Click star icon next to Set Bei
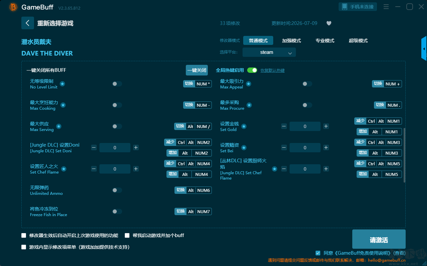The image size is (427, 266). point(244,148)
